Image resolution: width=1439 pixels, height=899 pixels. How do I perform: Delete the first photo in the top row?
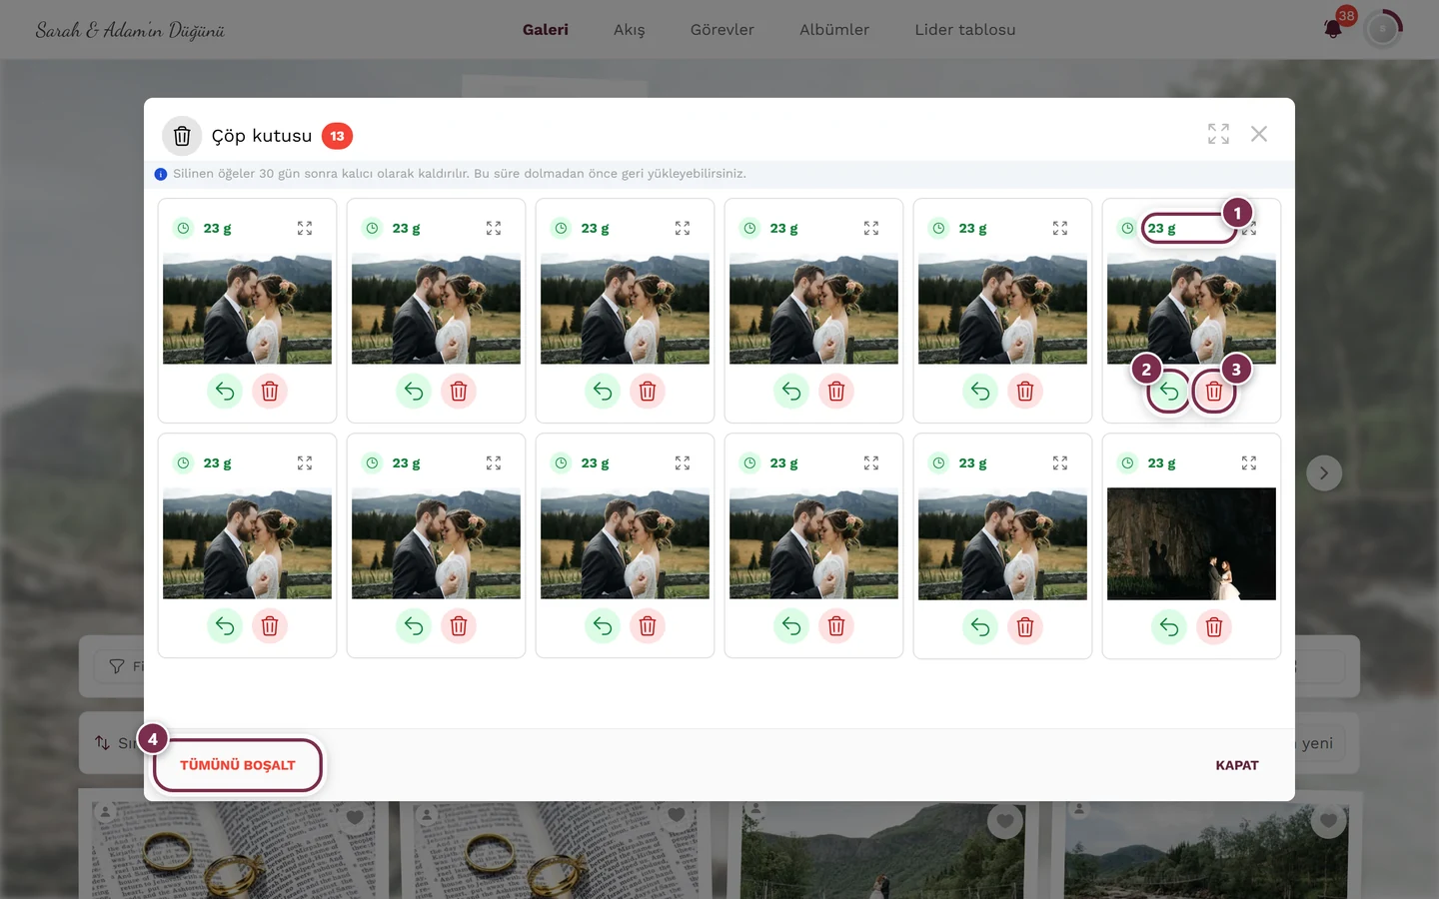coord(270,392)
